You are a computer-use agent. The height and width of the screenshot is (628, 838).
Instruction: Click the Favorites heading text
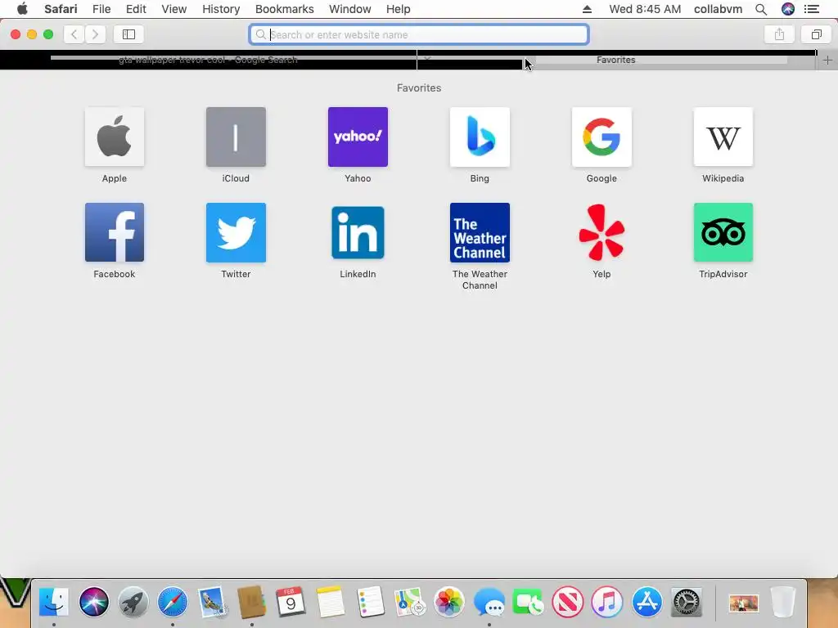click(419, 87)
